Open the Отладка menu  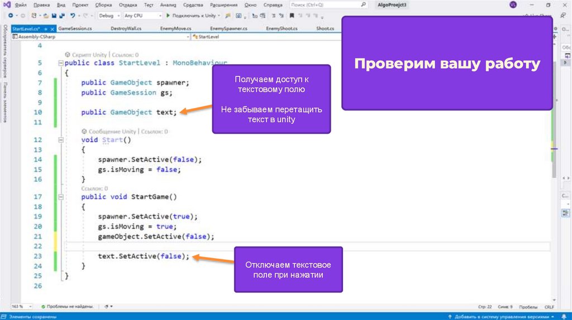click(x=128, y=4)
